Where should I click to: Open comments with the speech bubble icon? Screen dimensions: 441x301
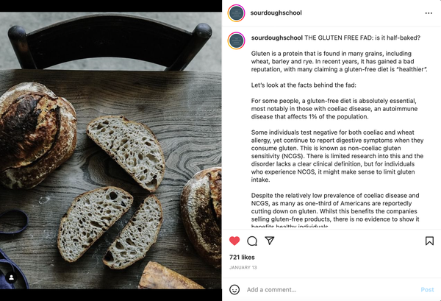click(252, 241)
